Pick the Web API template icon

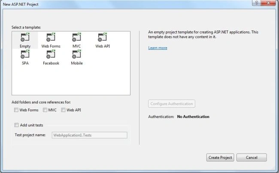[x=103, y=37]
